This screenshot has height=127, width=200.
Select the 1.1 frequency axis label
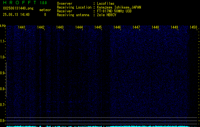pyautogui.click(x=3, y=41)
